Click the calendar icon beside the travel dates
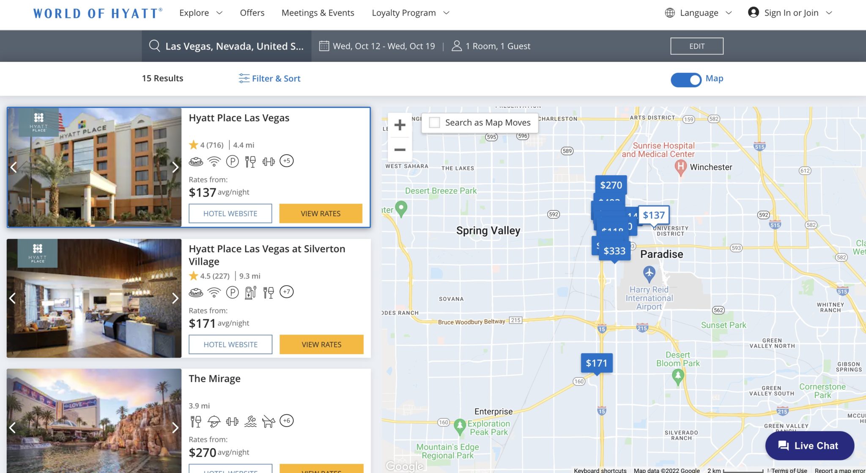 324,46
